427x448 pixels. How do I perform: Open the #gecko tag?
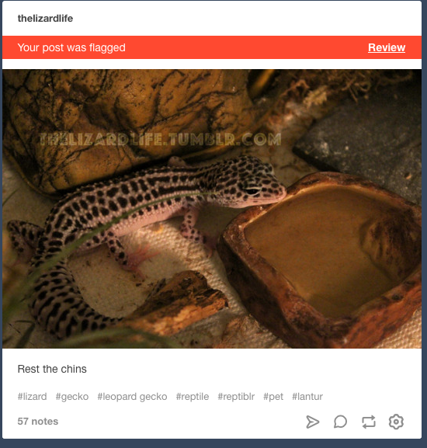72,397
